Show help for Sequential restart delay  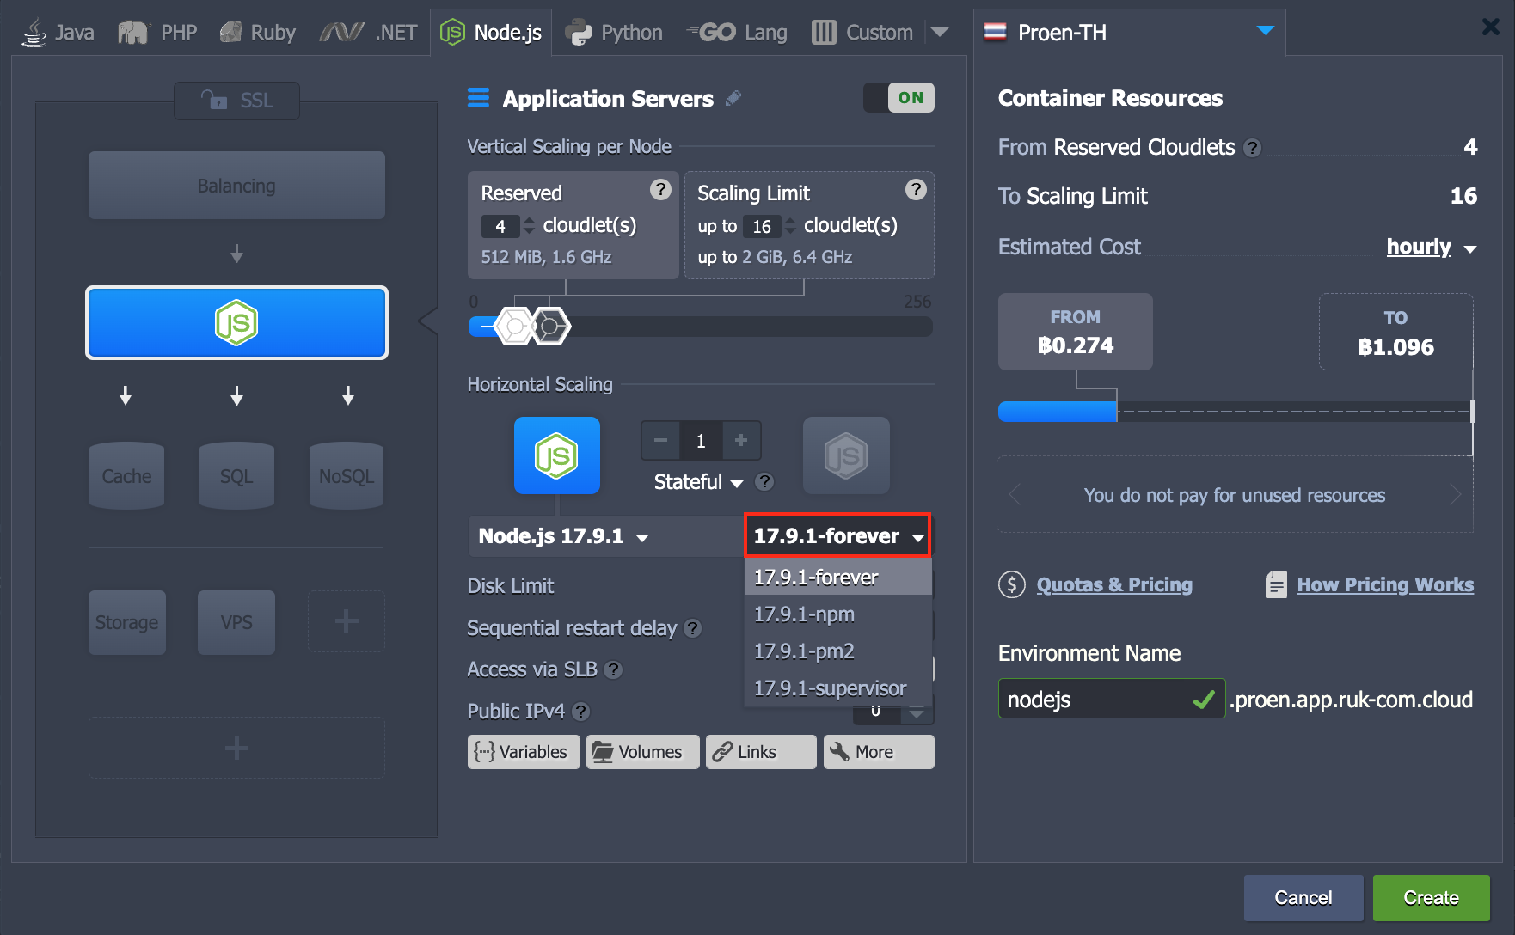point(693,629)
